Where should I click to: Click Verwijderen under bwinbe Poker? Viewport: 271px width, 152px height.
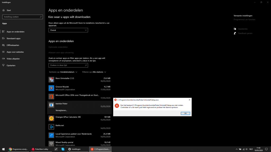61,110
